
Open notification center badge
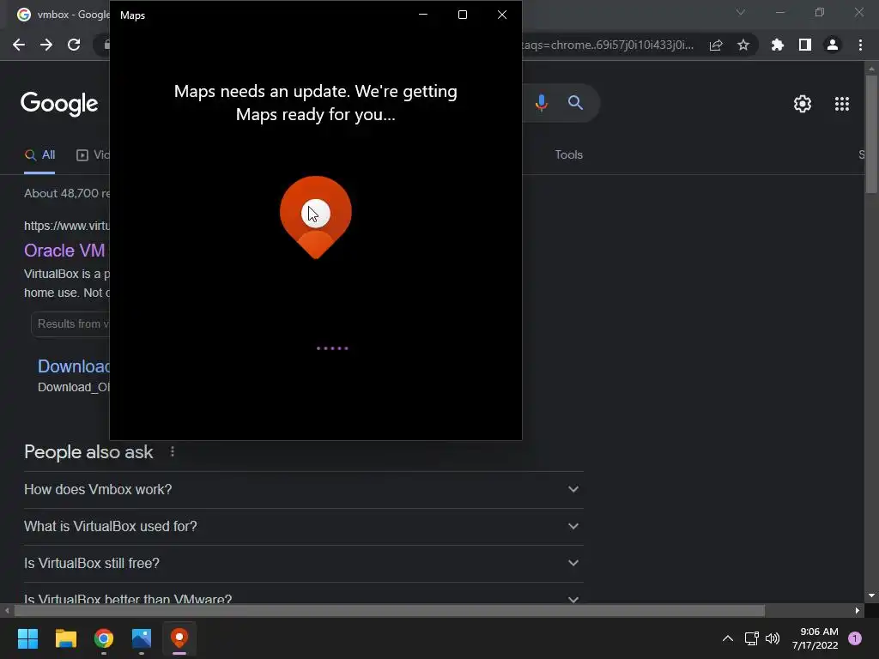pyautogui.click(x=855, y=638)
